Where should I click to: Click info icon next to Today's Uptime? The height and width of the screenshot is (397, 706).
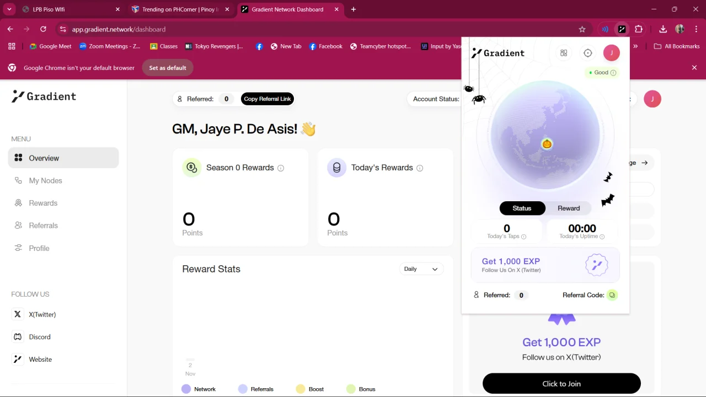(x=602, y=237)
